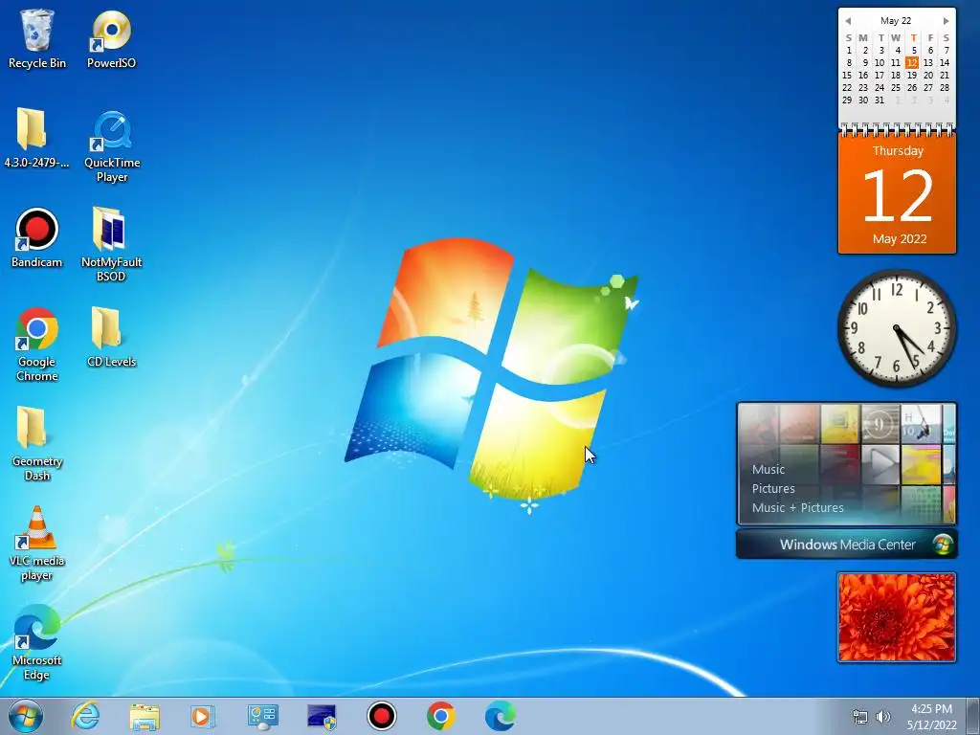Screen dimensions: 980x735
Task: Open Music in Media Center gadget
Action: pyautogui.click(x=768, y=469)
